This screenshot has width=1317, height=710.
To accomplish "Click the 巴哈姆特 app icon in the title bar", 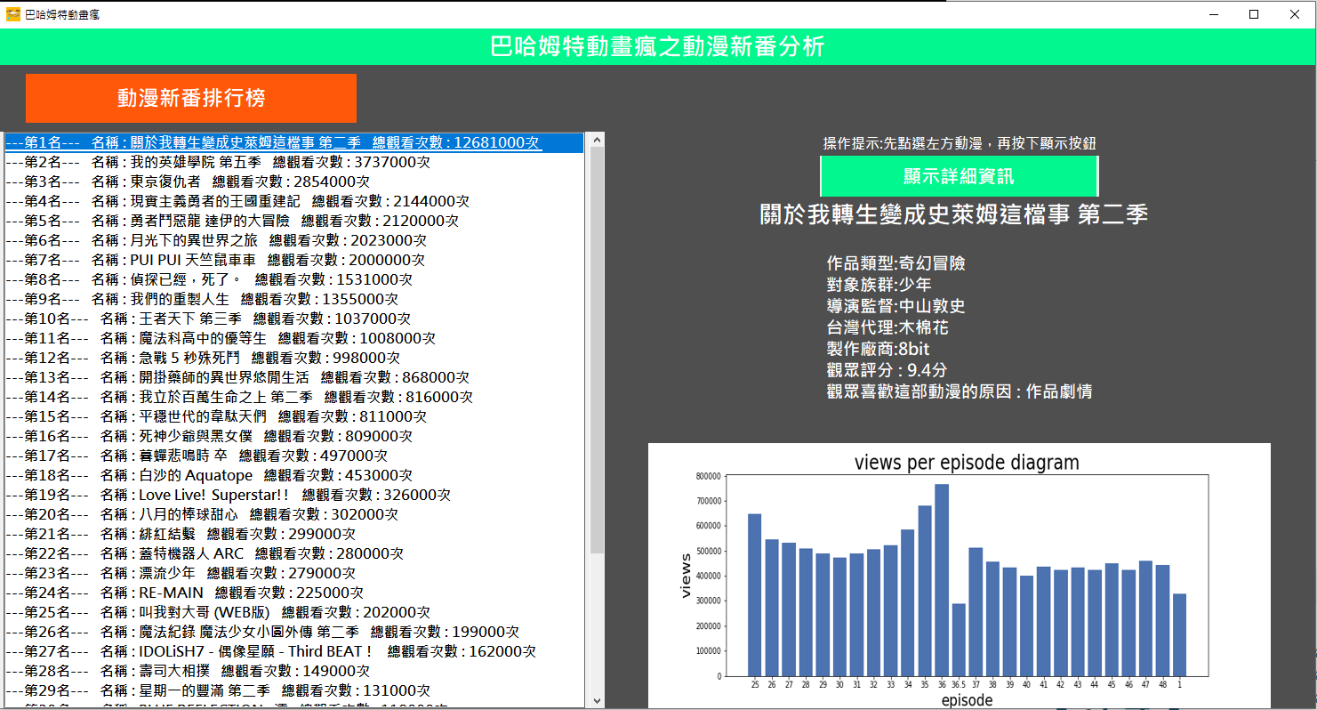I will [12, 13].
